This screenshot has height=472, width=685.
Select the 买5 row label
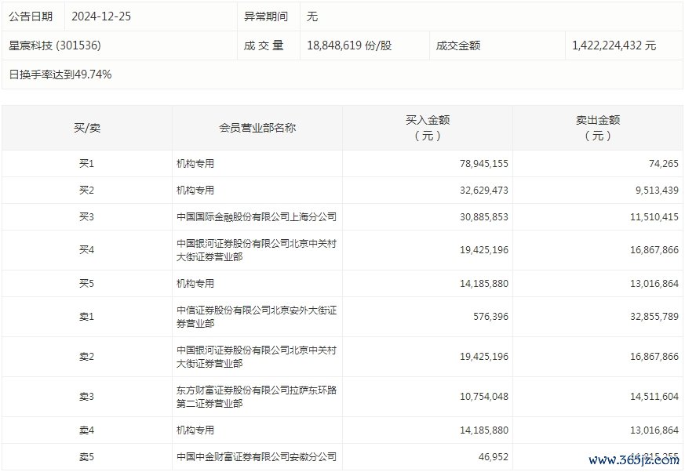click(x=86, y=284)
